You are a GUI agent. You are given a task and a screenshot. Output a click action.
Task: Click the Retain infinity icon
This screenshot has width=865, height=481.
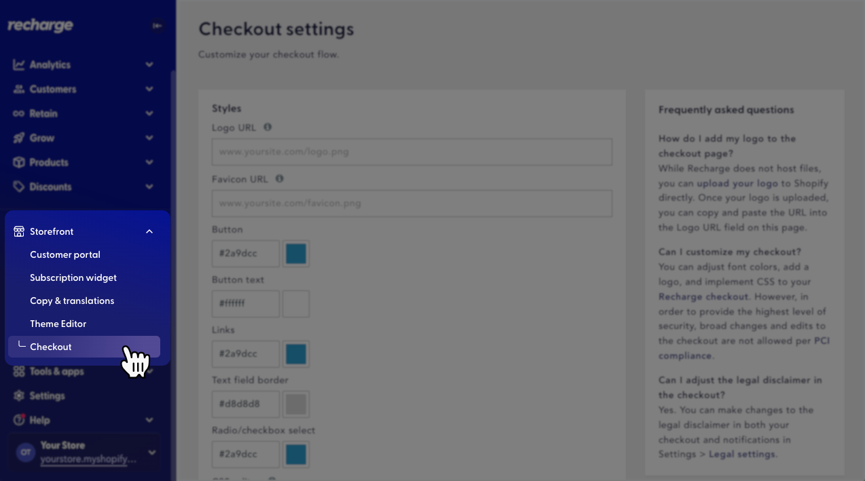(19, 114)
